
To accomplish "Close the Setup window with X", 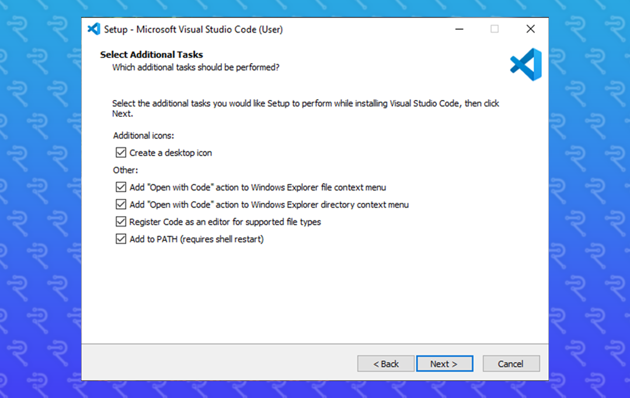I will 530,29.
